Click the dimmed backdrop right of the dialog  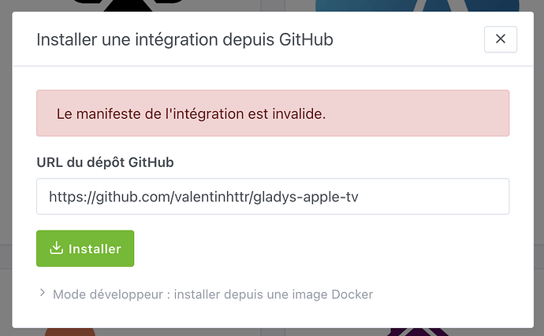click(538, 168)
